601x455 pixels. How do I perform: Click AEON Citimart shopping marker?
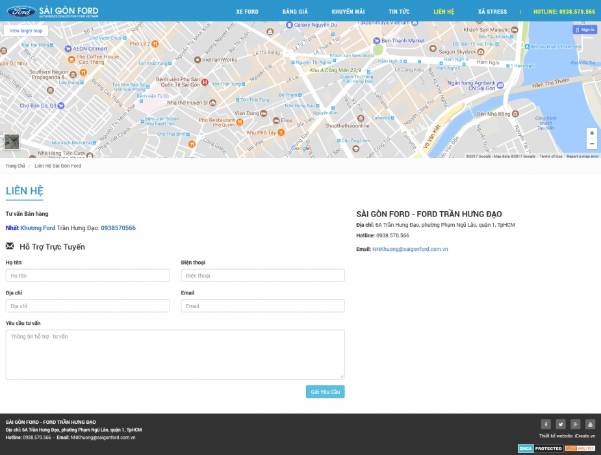68,49
